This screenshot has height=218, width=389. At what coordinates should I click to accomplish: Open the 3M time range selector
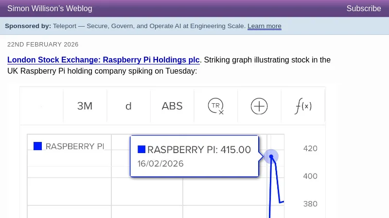click(85, 106)
